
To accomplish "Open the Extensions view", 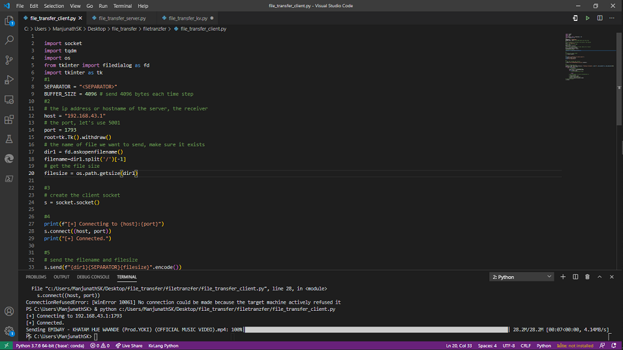I will (x=8, y=119).
